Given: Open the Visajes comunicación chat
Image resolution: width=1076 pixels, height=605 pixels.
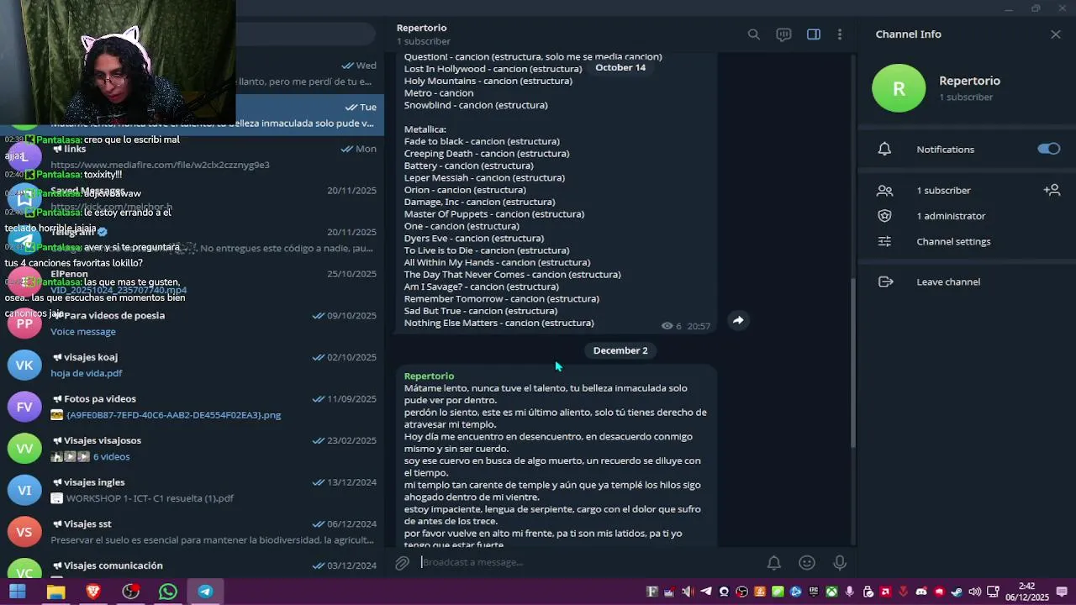Looking at the screenshot, I should point(192,568).
